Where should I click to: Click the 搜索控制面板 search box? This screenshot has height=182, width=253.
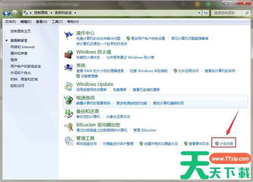click(228, 13)
